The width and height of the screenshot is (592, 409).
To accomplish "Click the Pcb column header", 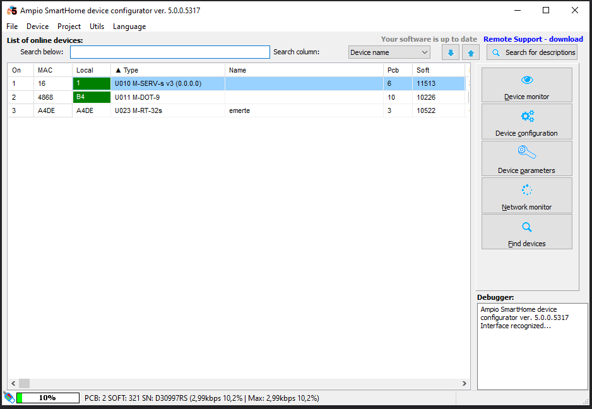I will coord(398,70).
